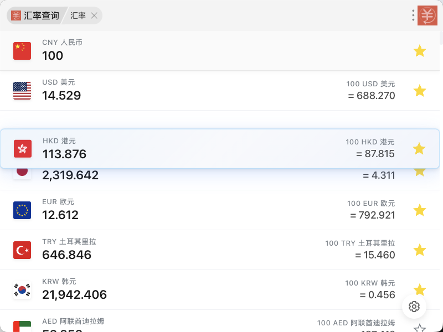Screen dimensions: 443x332
Task: Toggle the CNY favorite star
Action: pos(420,51)
